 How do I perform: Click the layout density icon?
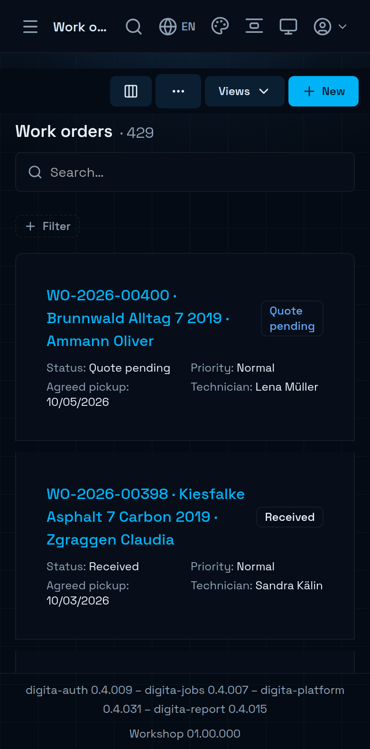254,26
